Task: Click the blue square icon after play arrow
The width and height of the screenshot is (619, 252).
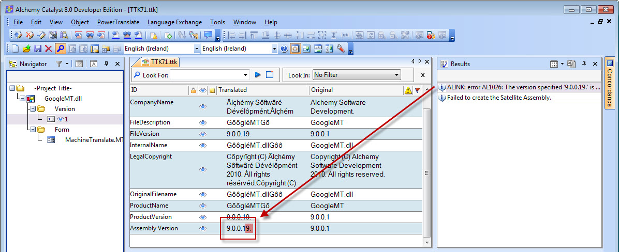Action: [270, 75]
